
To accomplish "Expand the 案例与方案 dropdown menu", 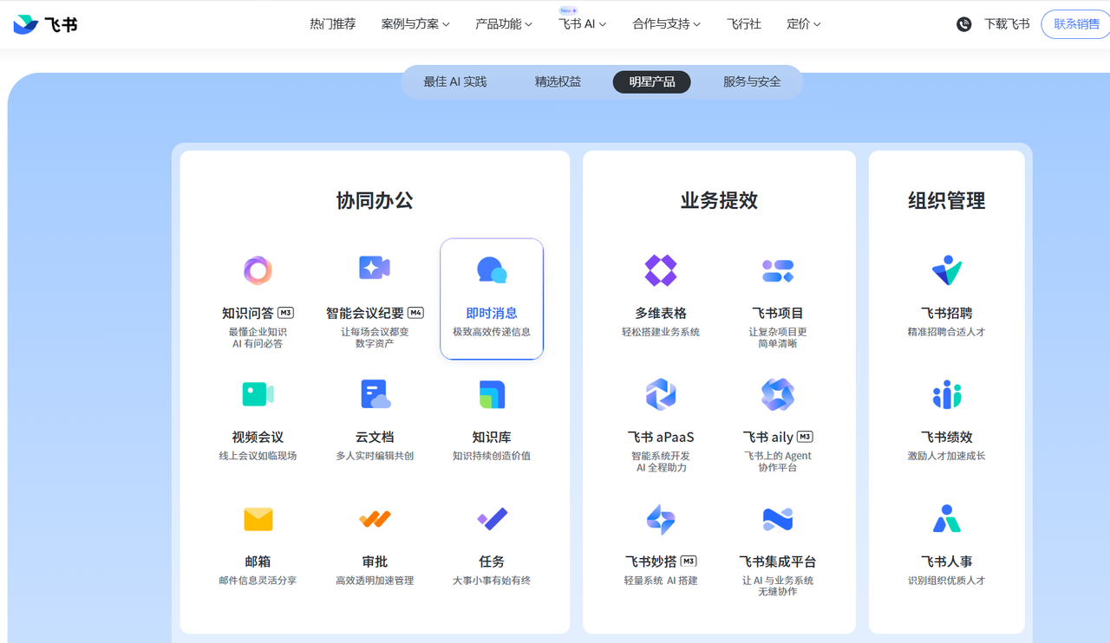I will pos(415,24).
